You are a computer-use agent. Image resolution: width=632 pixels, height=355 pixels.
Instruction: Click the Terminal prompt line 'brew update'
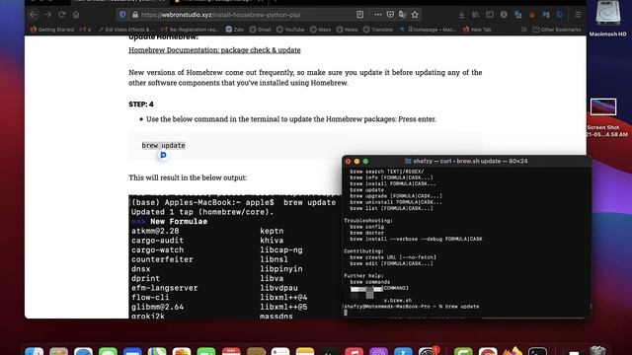click(x=412, y=307)
